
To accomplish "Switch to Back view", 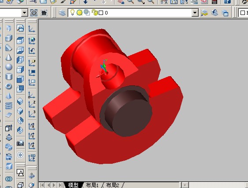I will [20, 88].
